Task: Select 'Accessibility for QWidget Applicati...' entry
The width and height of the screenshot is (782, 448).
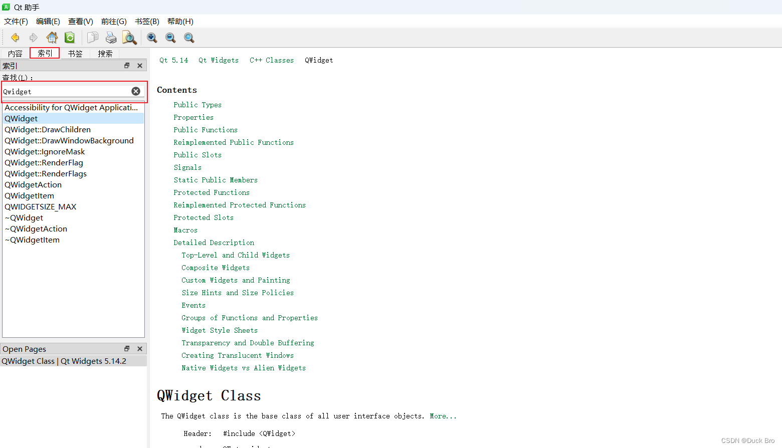Action: 73,108
